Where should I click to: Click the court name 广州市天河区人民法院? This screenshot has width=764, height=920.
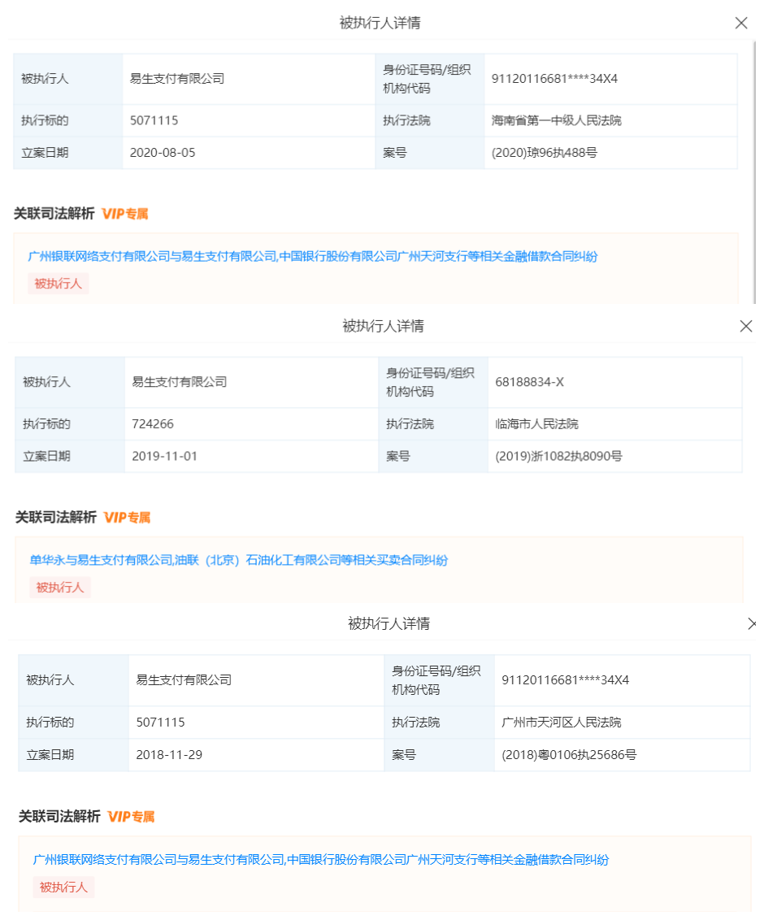pos(561,723)
